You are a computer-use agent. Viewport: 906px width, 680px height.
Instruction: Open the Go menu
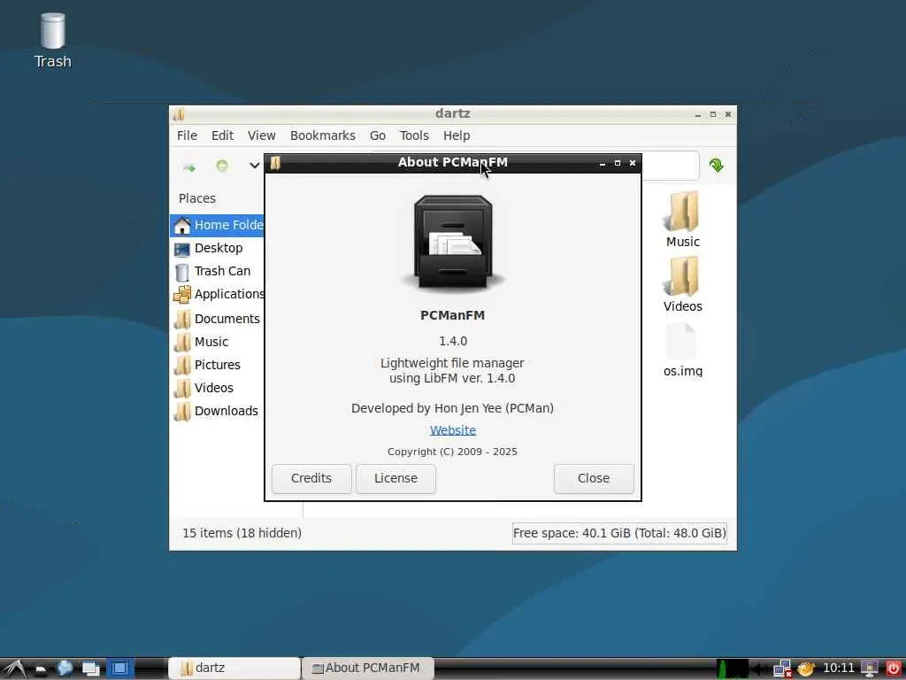377,135
